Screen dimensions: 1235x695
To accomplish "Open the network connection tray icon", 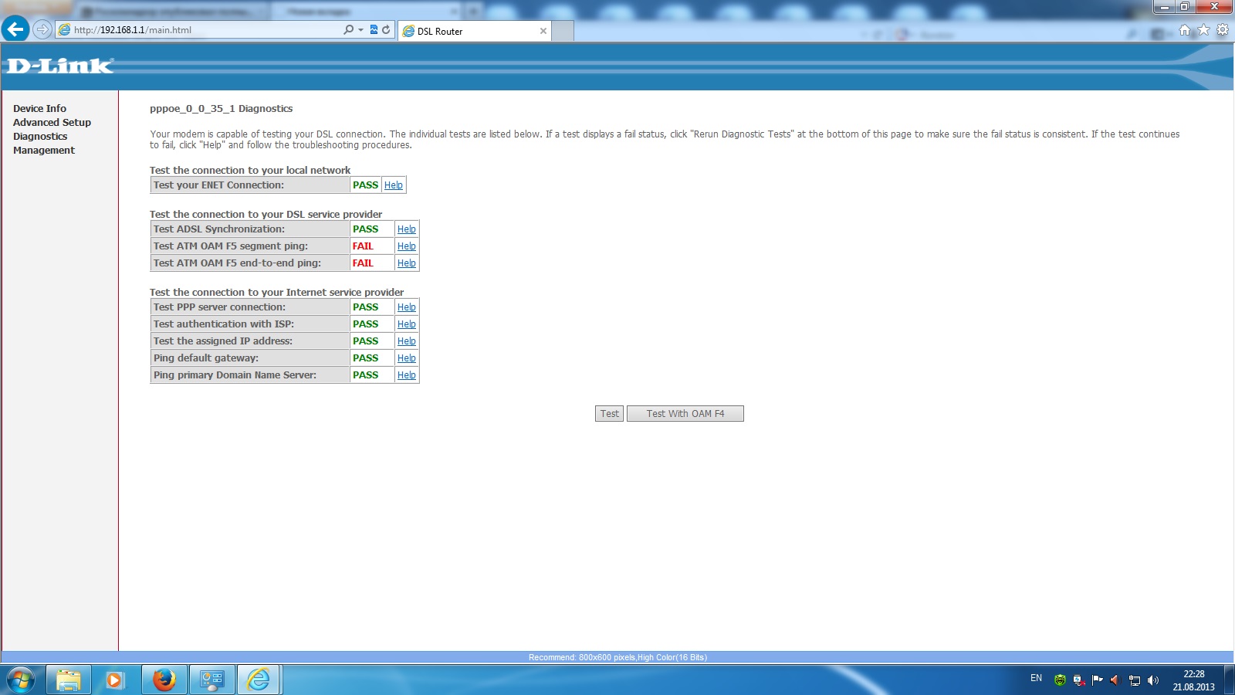I will coord(1134,680).
